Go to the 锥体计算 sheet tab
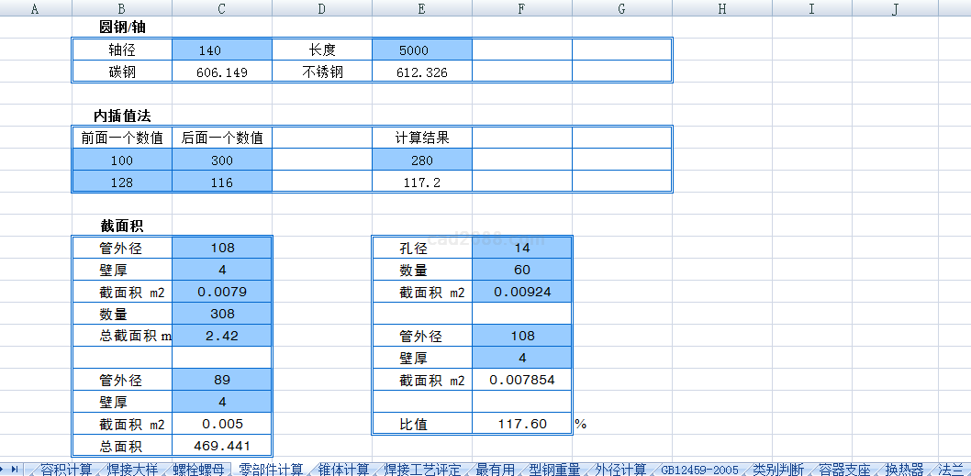Screen dimensions: 971x476 pyautogui.click(x=343, y=470)
